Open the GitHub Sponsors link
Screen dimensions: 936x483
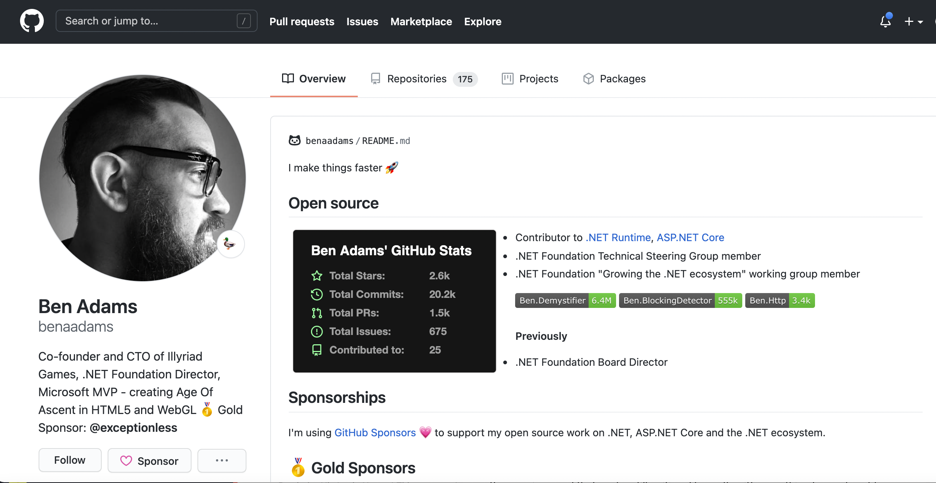pos(375,432)
